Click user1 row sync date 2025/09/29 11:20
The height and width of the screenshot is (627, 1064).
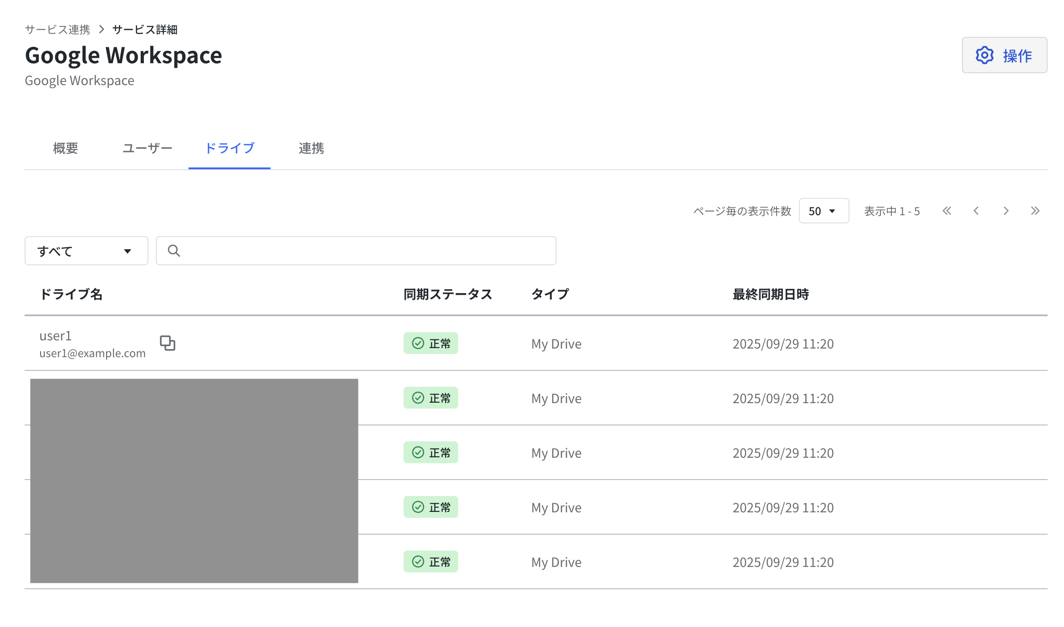coord(783,344)
